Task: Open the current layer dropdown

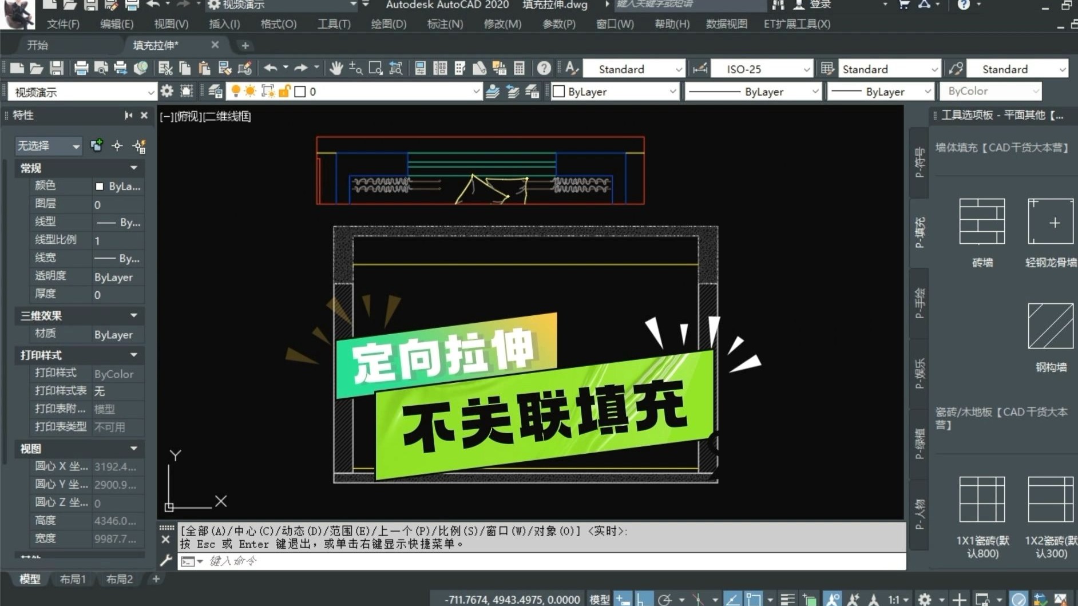Action: tap(477, 91)
